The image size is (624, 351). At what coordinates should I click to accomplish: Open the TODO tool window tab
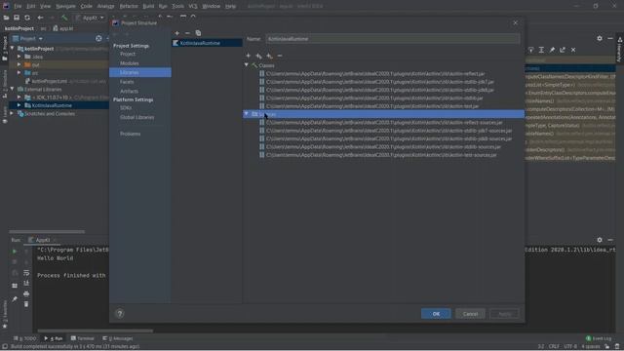tap(24, 338)
